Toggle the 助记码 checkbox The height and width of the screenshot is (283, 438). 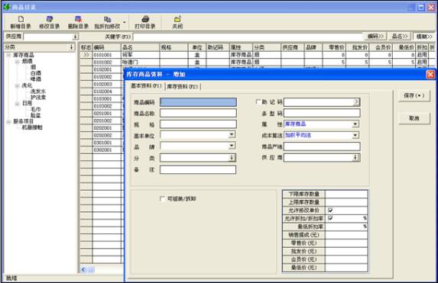point(258,101)
